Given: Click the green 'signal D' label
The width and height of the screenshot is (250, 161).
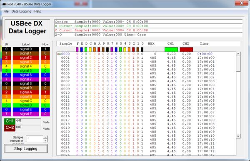Looking at the screenshot, I should pos(26,105).
